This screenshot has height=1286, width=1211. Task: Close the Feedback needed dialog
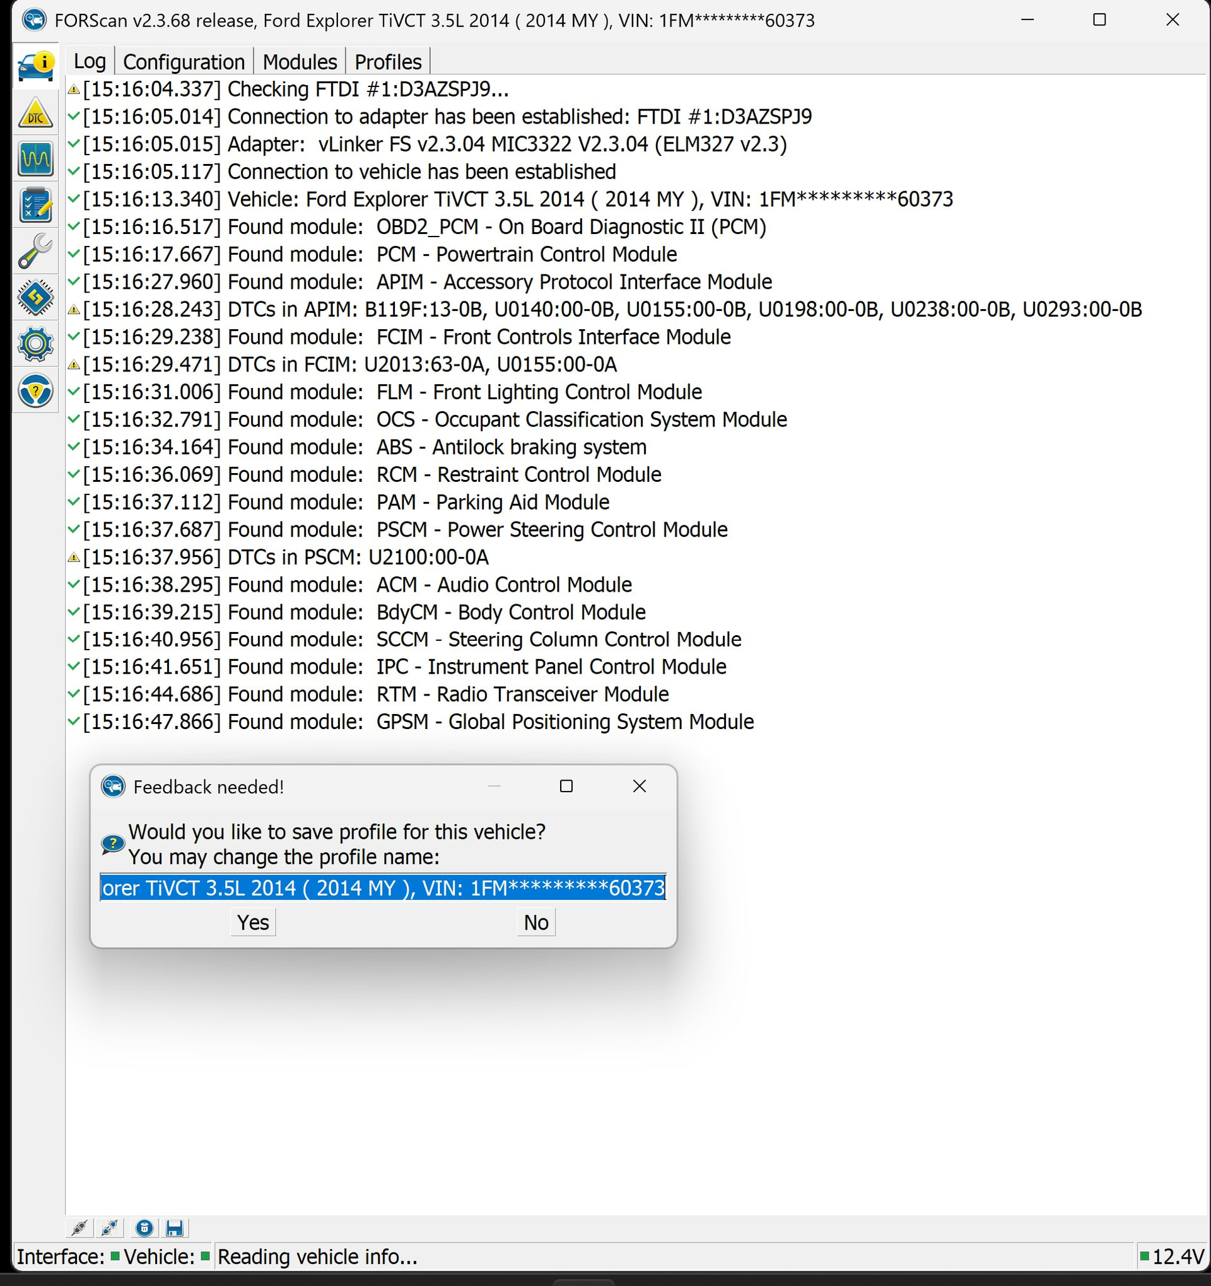[x=639, y=786]
